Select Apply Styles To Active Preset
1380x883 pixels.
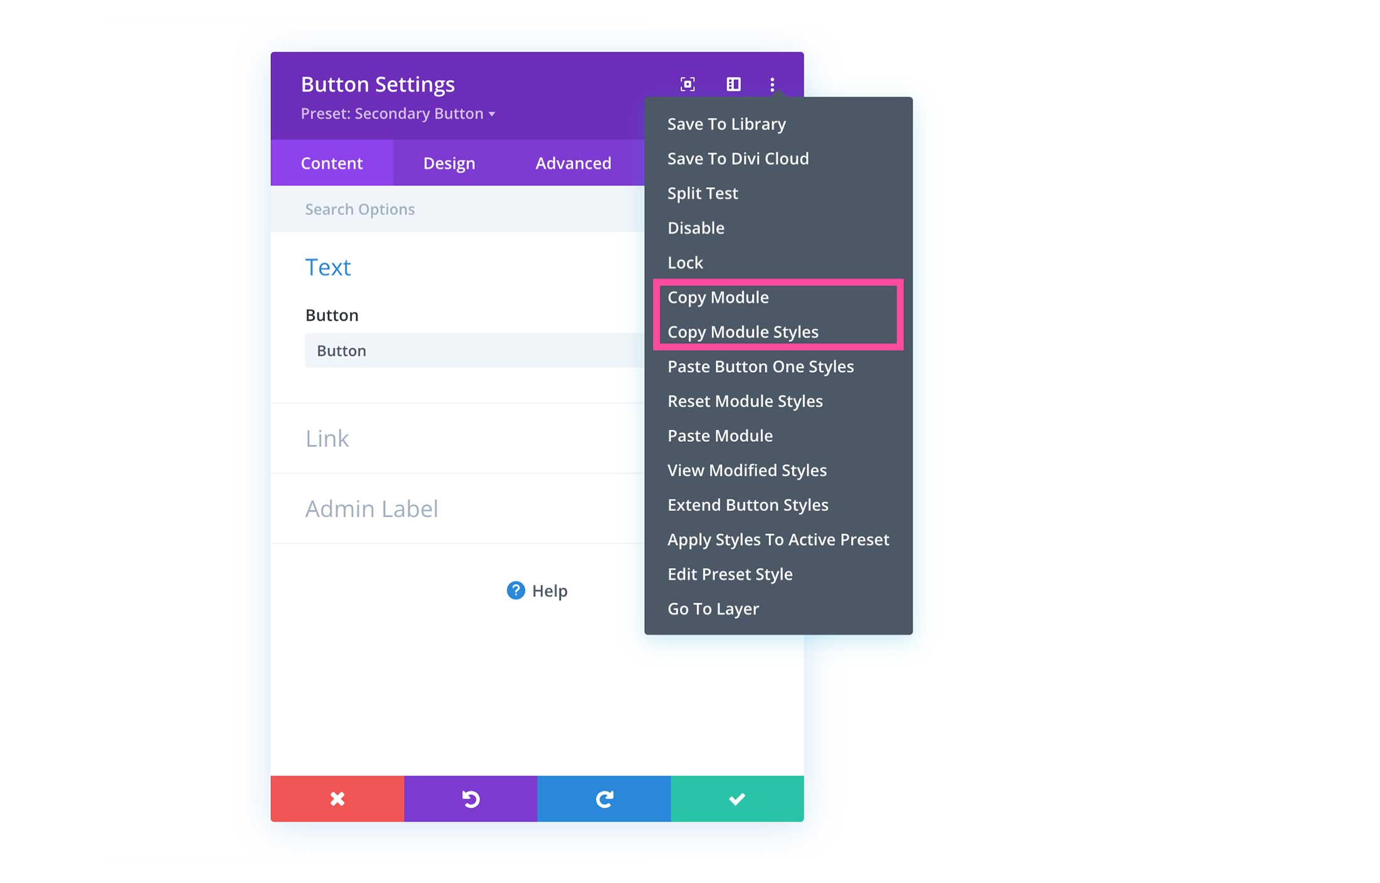778,539
